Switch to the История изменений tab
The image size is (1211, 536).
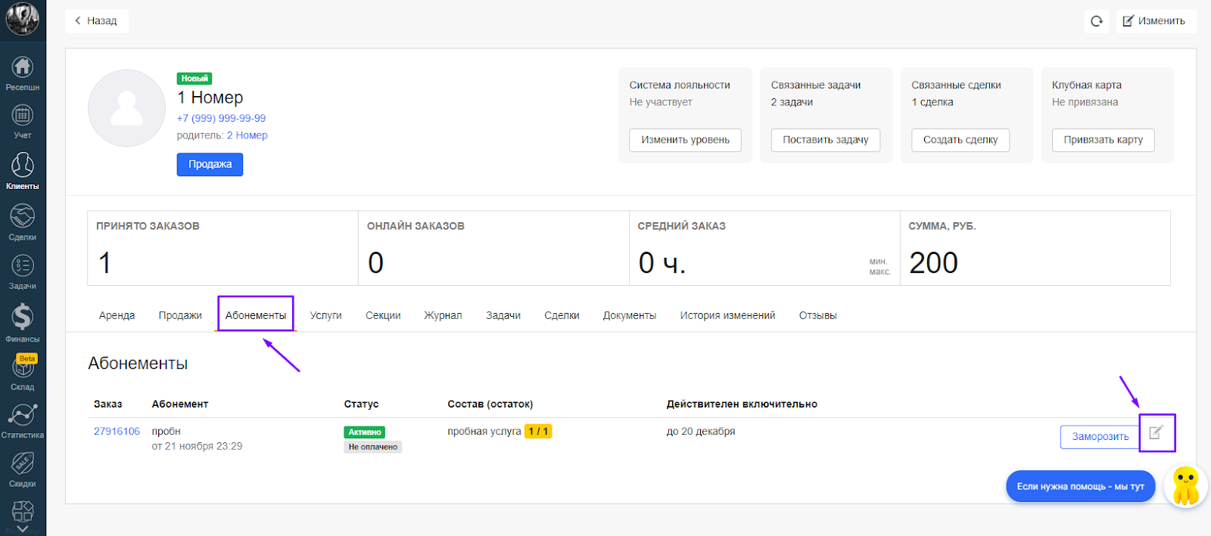click(727, 315)
